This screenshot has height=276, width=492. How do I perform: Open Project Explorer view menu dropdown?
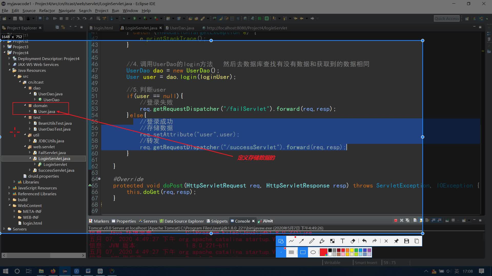(x=70, y=27)
